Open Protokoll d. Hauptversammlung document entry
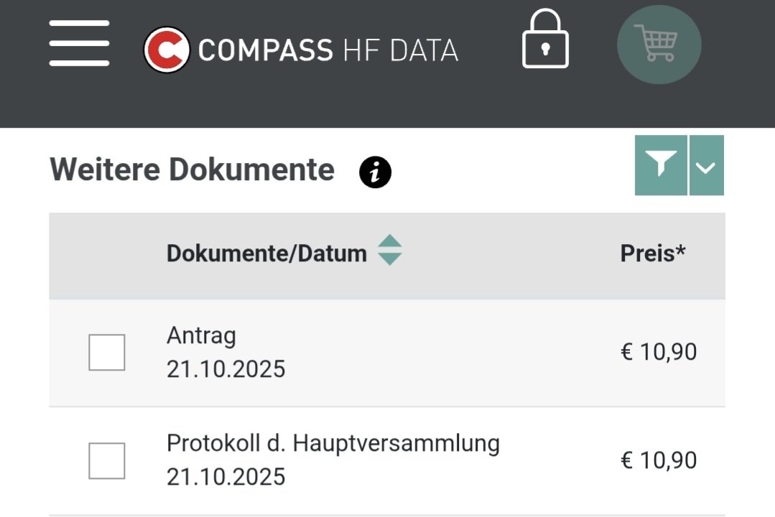This screenshot has width=775, height=517. pos(333,443)
